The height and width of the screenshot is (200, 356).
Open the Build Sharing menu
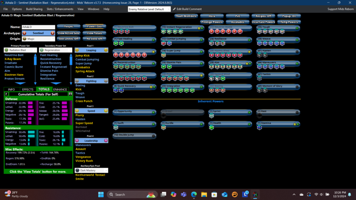pos(34,9)
